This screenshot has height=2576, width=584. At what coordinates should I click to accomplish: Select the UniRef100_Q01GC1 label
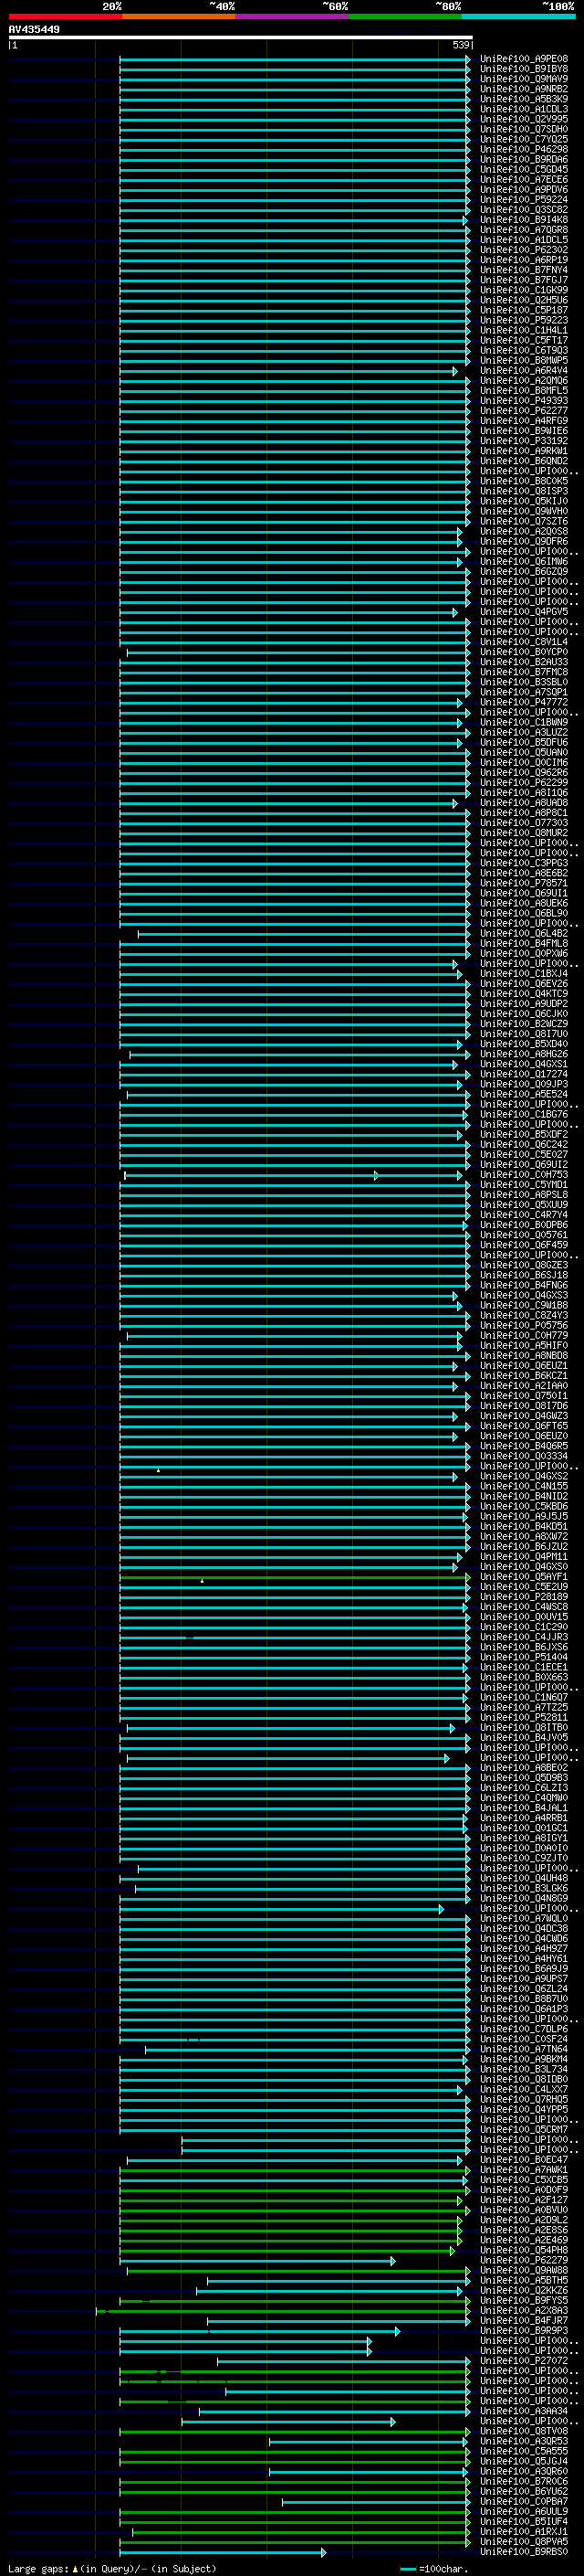pyautogui.click(x=523, y=1828)
